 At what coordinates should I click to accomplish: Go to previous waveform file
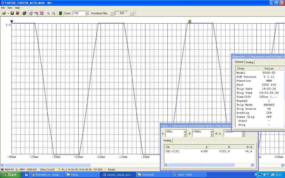pyautogui.click(x=112, y=13)
